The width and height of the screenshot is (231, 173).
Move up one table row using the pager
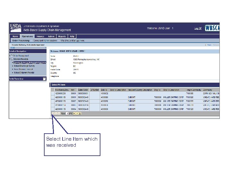click(59, 113)
